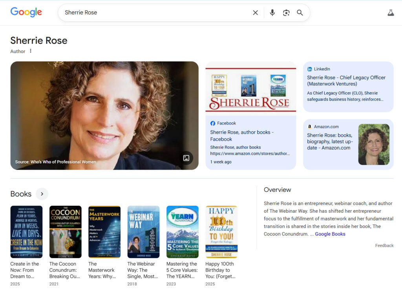This screenshot has width=402, height=291.
Task: Click image gallery icon on portrait
Action: point(186,158)
